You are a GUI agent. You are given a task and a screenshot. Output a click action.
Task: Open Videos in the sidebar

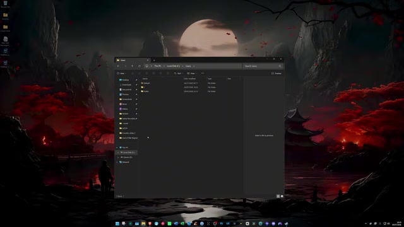[x=124, y=109]
